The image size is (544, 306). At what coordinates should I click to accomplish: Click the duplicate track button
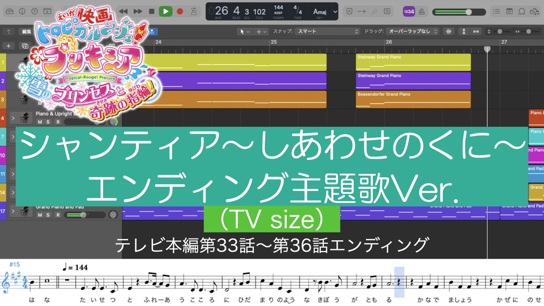pos(24,46)
